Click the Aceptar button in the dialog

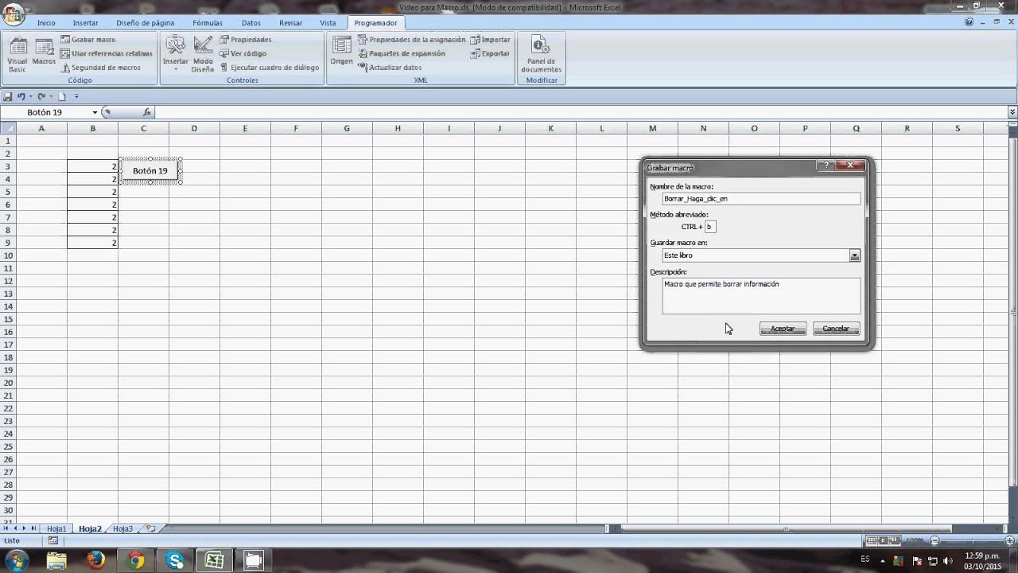coord(782,328)
